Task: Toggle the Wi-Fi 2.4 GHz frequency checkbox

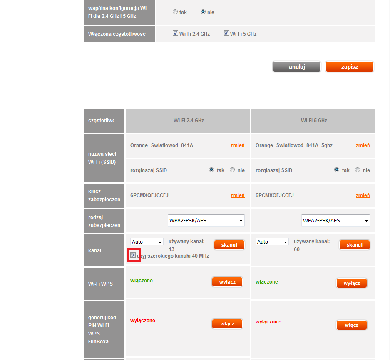Action: tap(175, 33)
